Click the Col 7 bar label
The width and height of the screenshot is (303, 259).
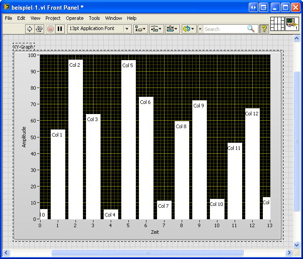point(163,206)
